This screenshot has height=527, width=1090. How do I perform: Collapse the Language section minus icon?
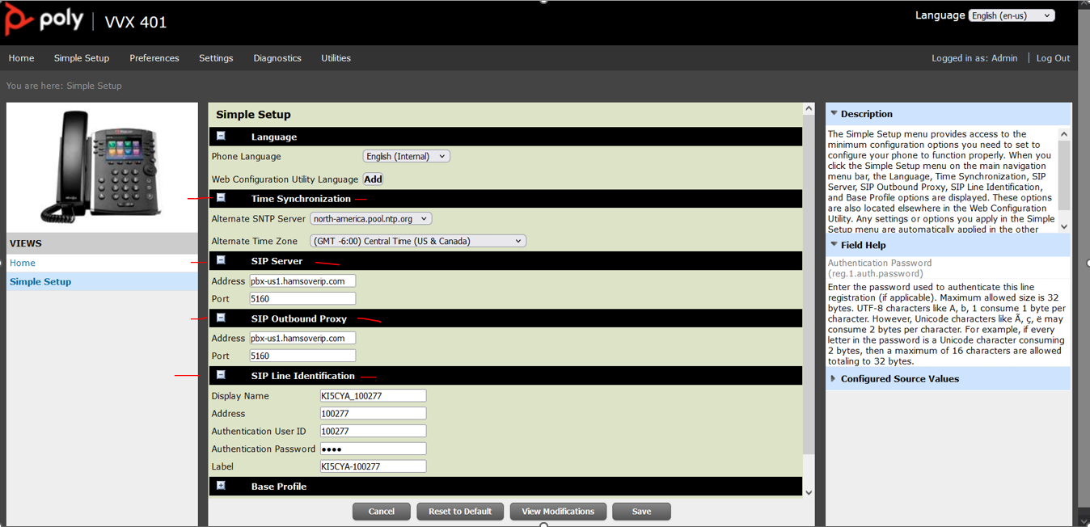click(x=221, y=137)
